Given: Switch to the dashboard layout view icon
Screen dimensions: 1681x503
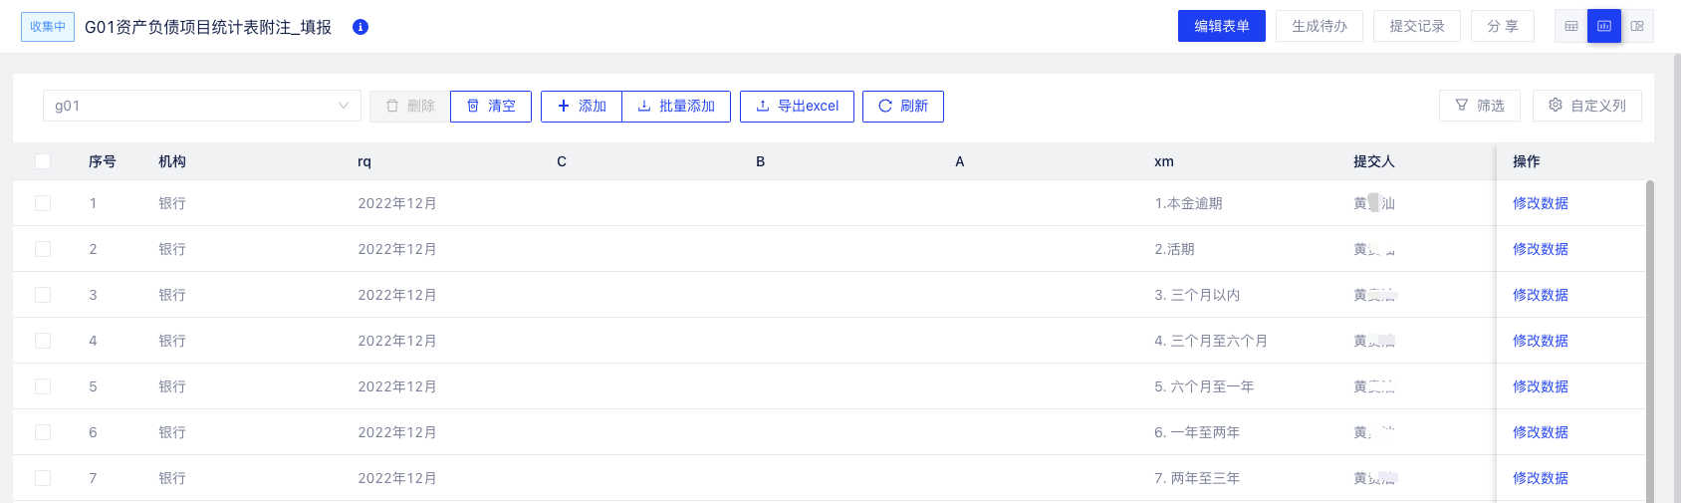Looking at the screenshot, I should tap(1637, 26).
